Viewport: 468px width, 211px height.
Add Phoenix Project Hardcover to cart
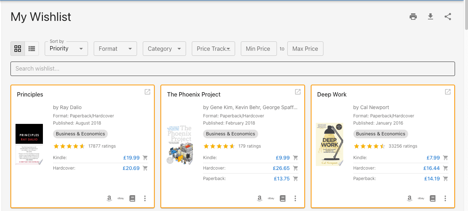[295, 168]
